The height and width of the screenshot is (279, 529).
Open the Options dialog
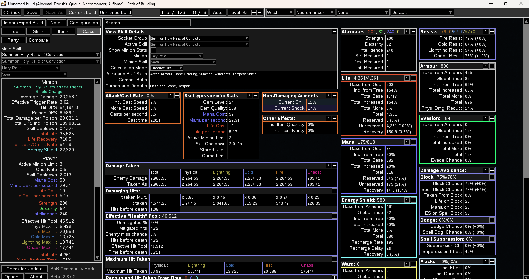(x=13, y=277)
